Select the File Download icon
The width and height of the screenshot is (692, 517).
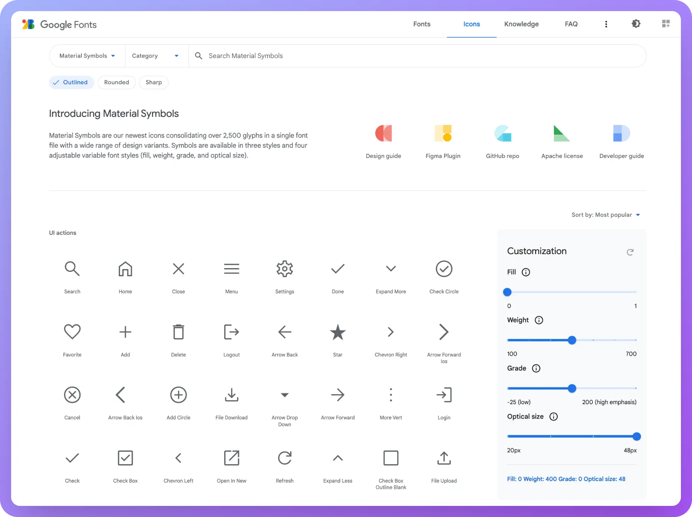click(231, 395)
